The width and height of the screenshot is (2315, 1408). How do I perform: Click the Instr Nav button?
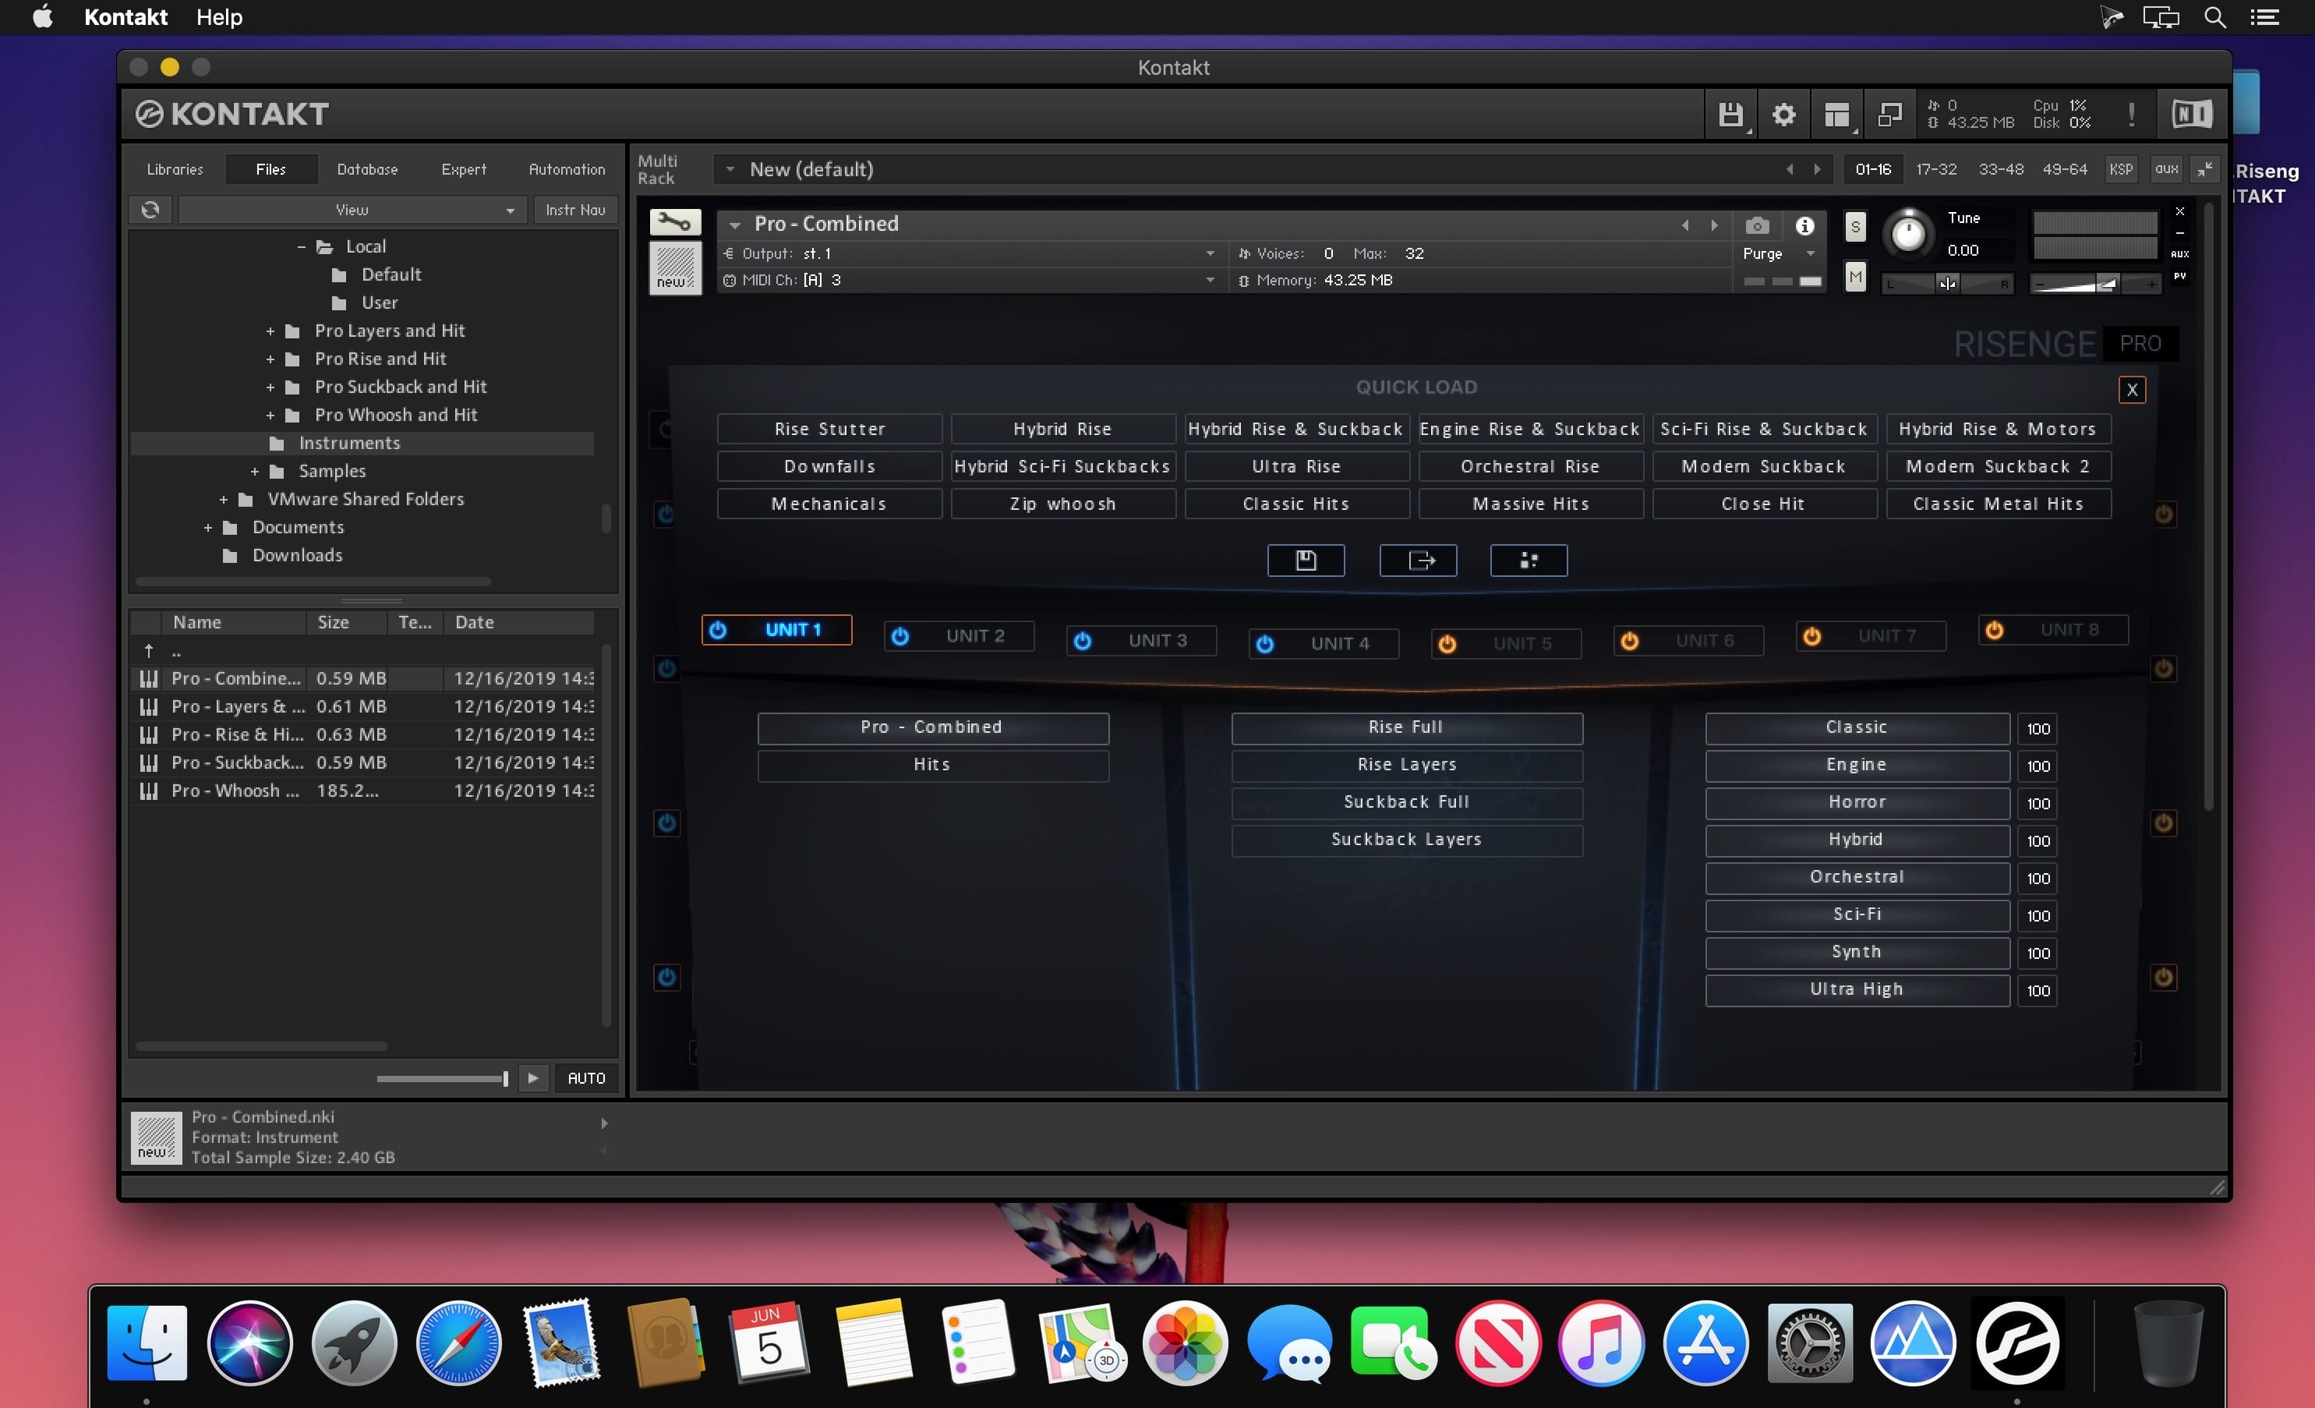tap(575, 210)
